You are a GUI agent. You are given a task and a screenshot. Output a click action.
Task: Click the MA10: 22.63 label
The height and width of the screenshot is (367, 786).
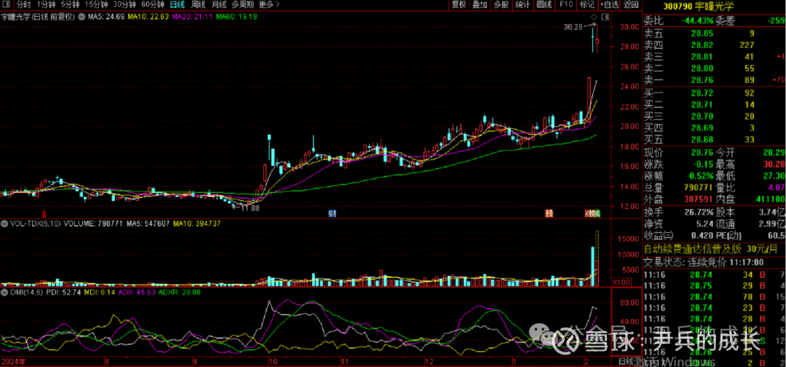point(148,17)
